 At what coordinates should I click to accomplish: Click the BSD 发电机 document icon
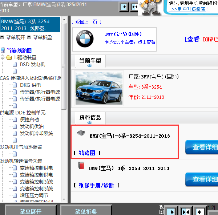tap(15, 64)
